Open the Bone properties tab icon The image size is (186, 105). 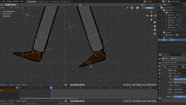coord(160,95)
